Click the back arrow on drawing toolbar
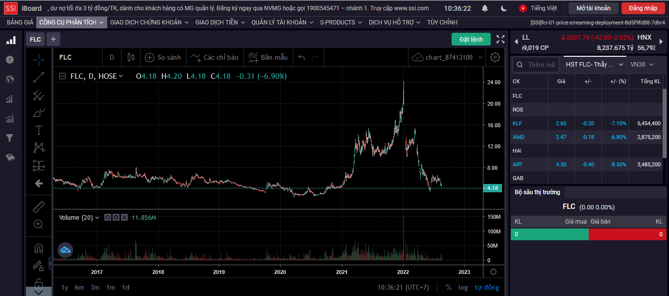669x296 pixels. [x=39, y=183]
